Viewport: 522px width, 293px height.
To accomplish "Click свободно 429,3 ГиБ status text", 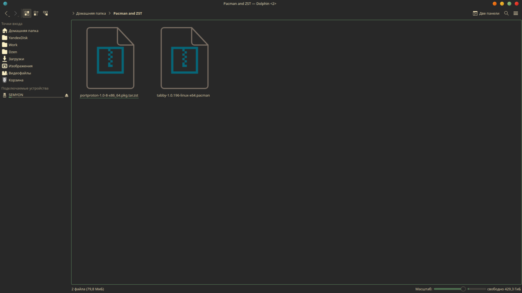I will pos(504,289).
